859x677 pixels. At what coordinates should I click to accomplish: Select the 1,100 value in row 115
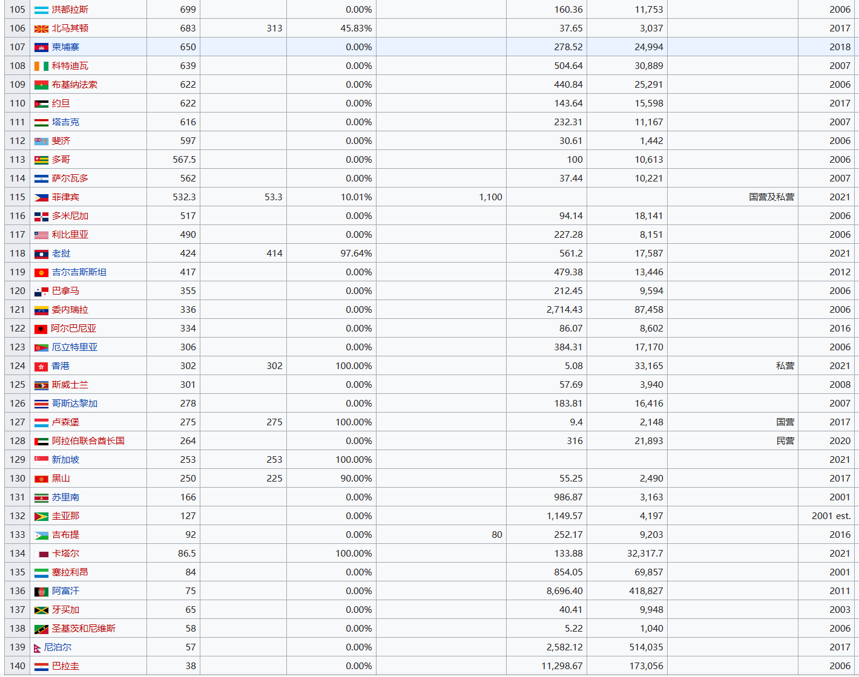point(490,197)
